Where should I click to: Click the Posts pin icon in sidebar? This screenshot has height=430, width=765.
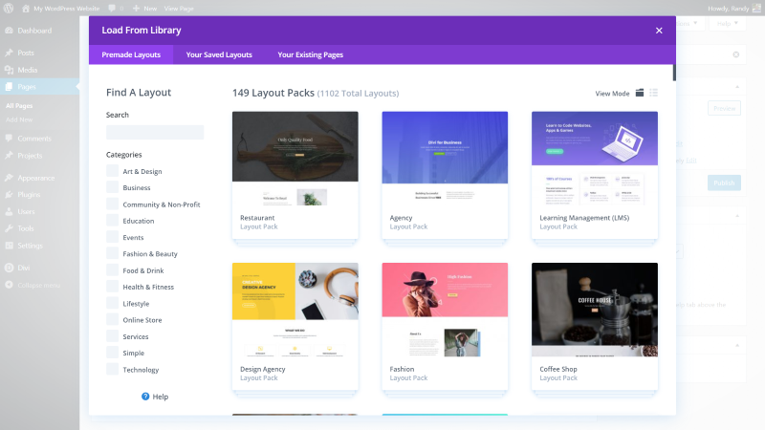click(10, 53)
